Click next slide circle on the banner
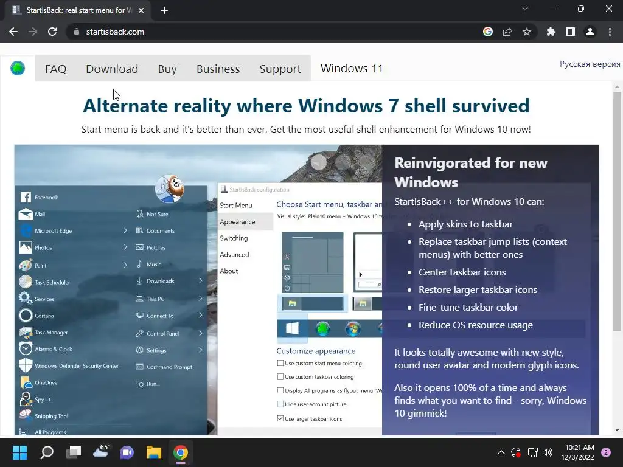 pos(343,162)
